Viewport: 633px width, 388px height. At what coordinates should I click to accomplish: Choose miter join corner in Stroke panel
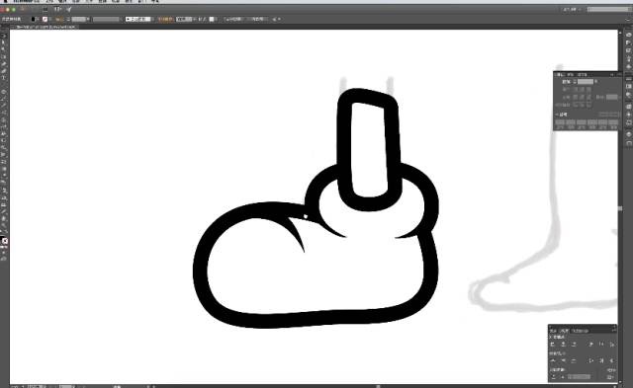tap(575, 97)
